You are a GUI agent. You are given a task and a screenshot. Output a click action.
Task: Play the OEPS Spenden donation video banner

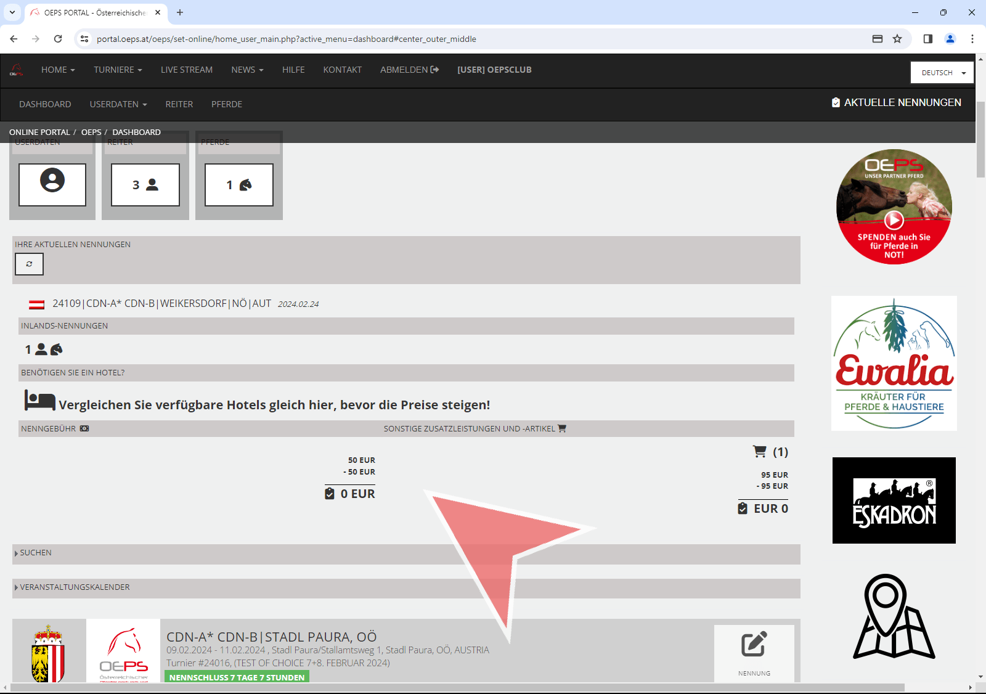tap(894, 219)
